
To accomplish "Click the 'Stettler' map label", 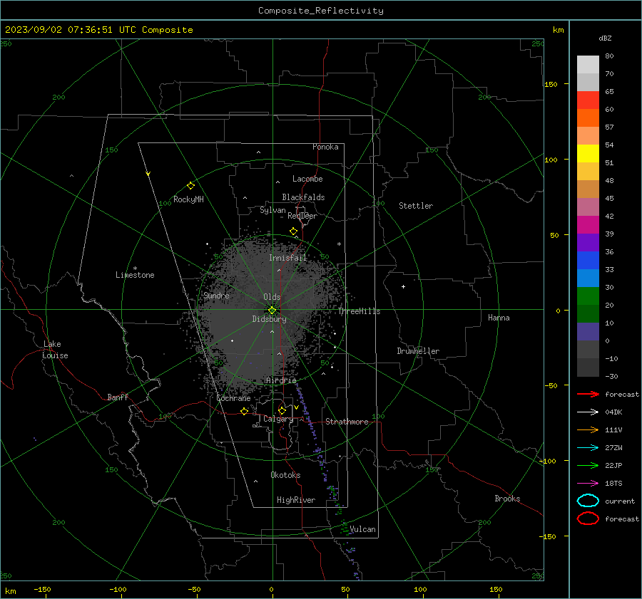I will 416,206.
